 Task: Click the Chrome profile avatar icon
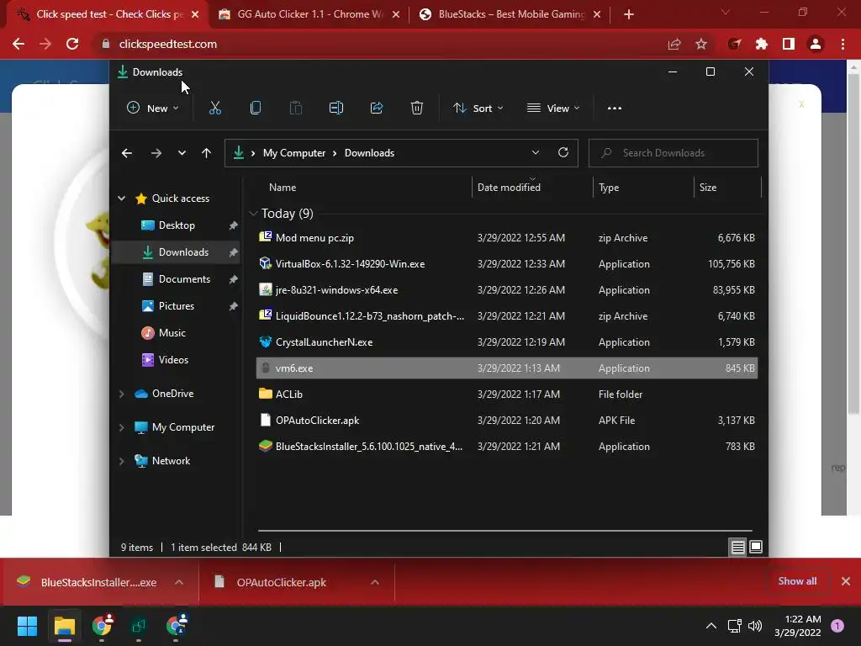tap(816, 44)
